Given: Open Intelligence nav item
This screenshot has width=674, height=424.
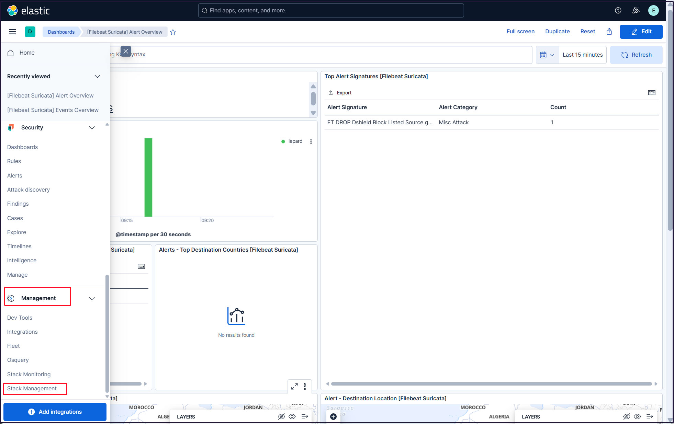Looking at the screenshot, I should point(22,260).
